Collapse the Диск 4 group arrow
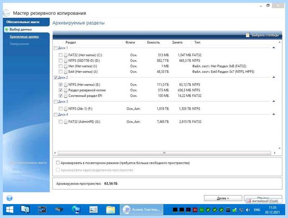 click(274, 115)
